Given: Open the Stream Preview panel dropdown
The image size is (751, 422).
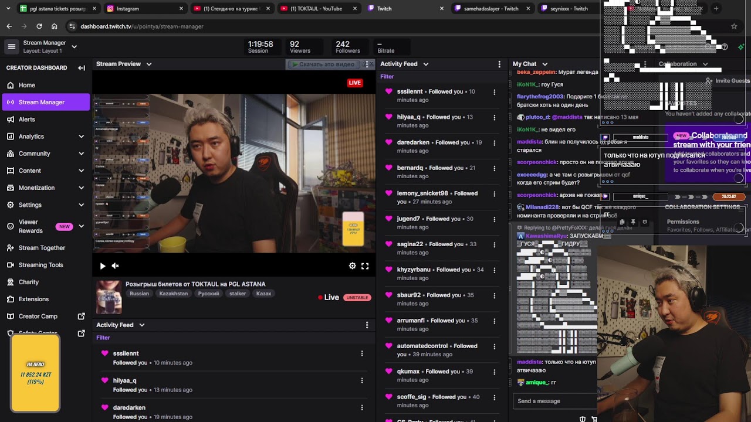Looking at the screenshot, I should (x=149, y=64).
